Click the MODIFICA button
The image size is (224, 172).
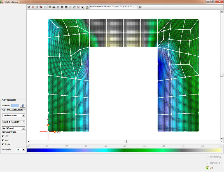214,157
